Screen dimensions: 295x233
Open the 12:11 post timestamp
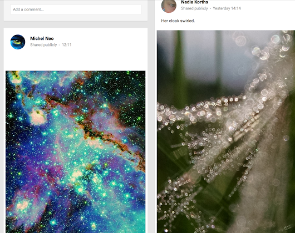[67, 45]
